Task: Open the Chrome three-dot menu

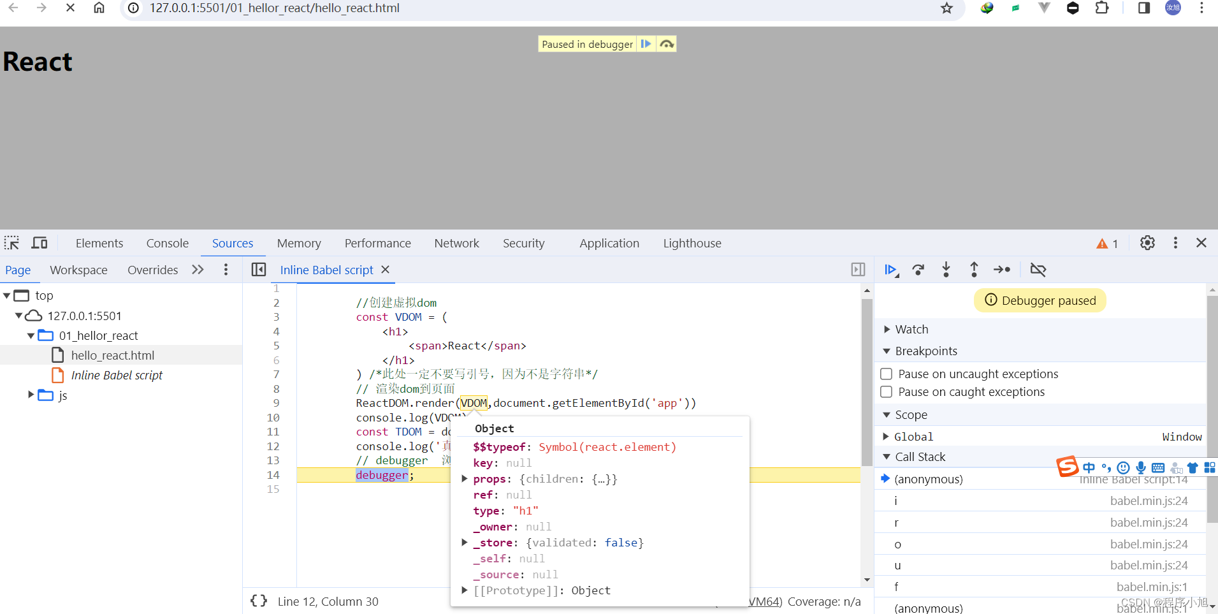Action: click(x=1201, y=8)
